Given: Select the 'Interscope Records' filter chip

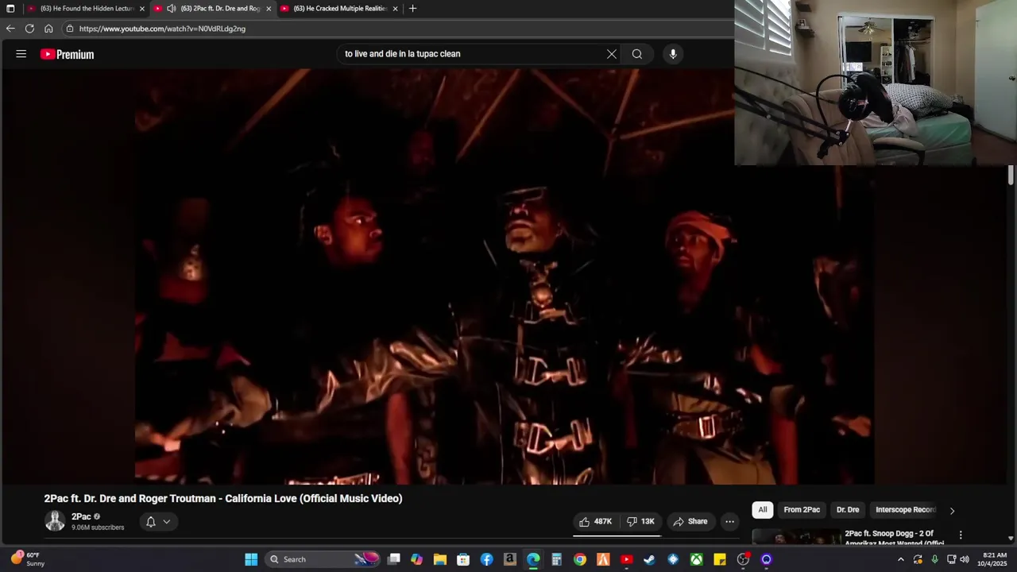Looking at the screenshot, I should pos(906,510).
